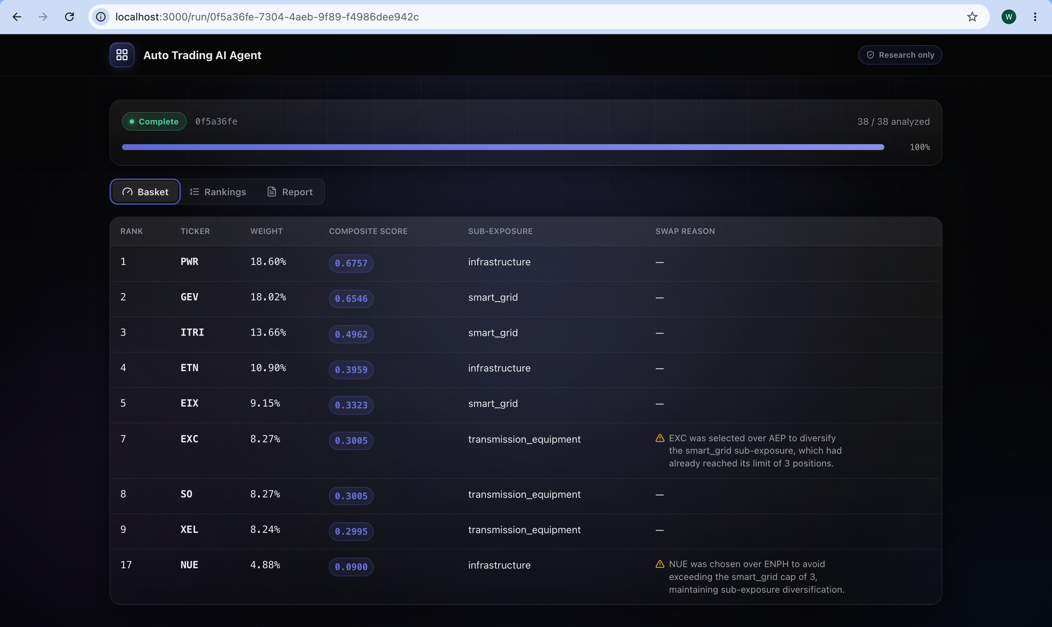This screenshot has width=1052, height=627.
Task: Select the SO ticker
Action: pyautogui.click(x=186, y=494)
